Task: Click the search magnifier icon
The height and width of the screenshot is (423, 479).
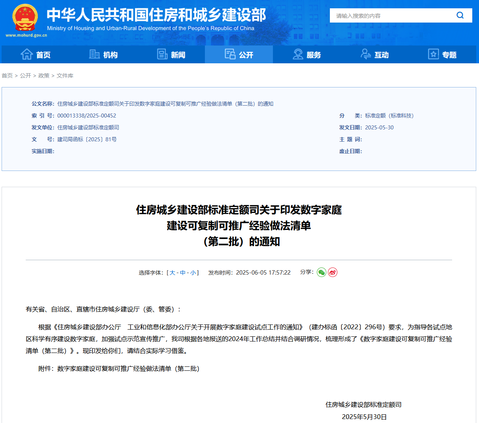Action: [x=460, y=15]
